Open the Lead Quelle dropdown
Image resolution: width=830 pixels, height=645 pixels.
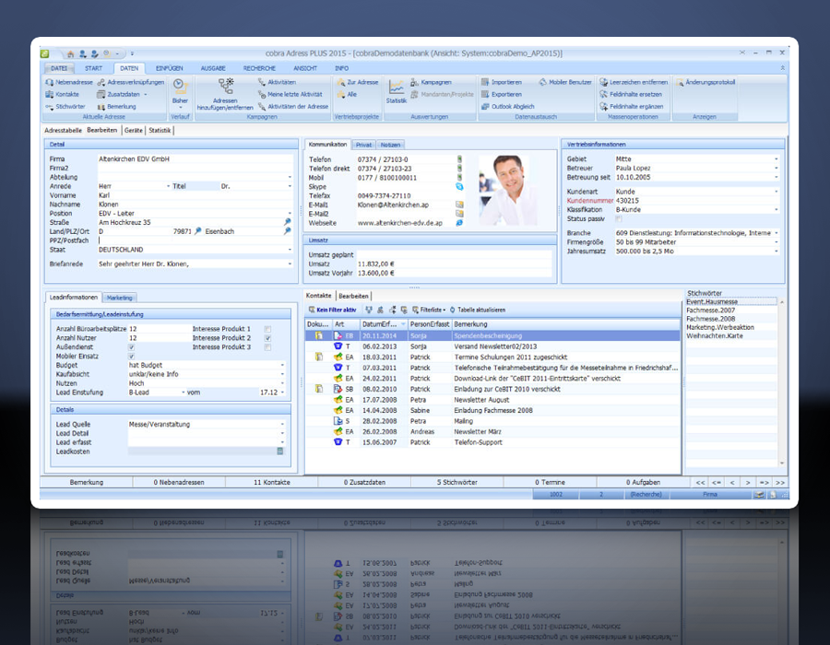pyautogui.click(x=282, y=425)
